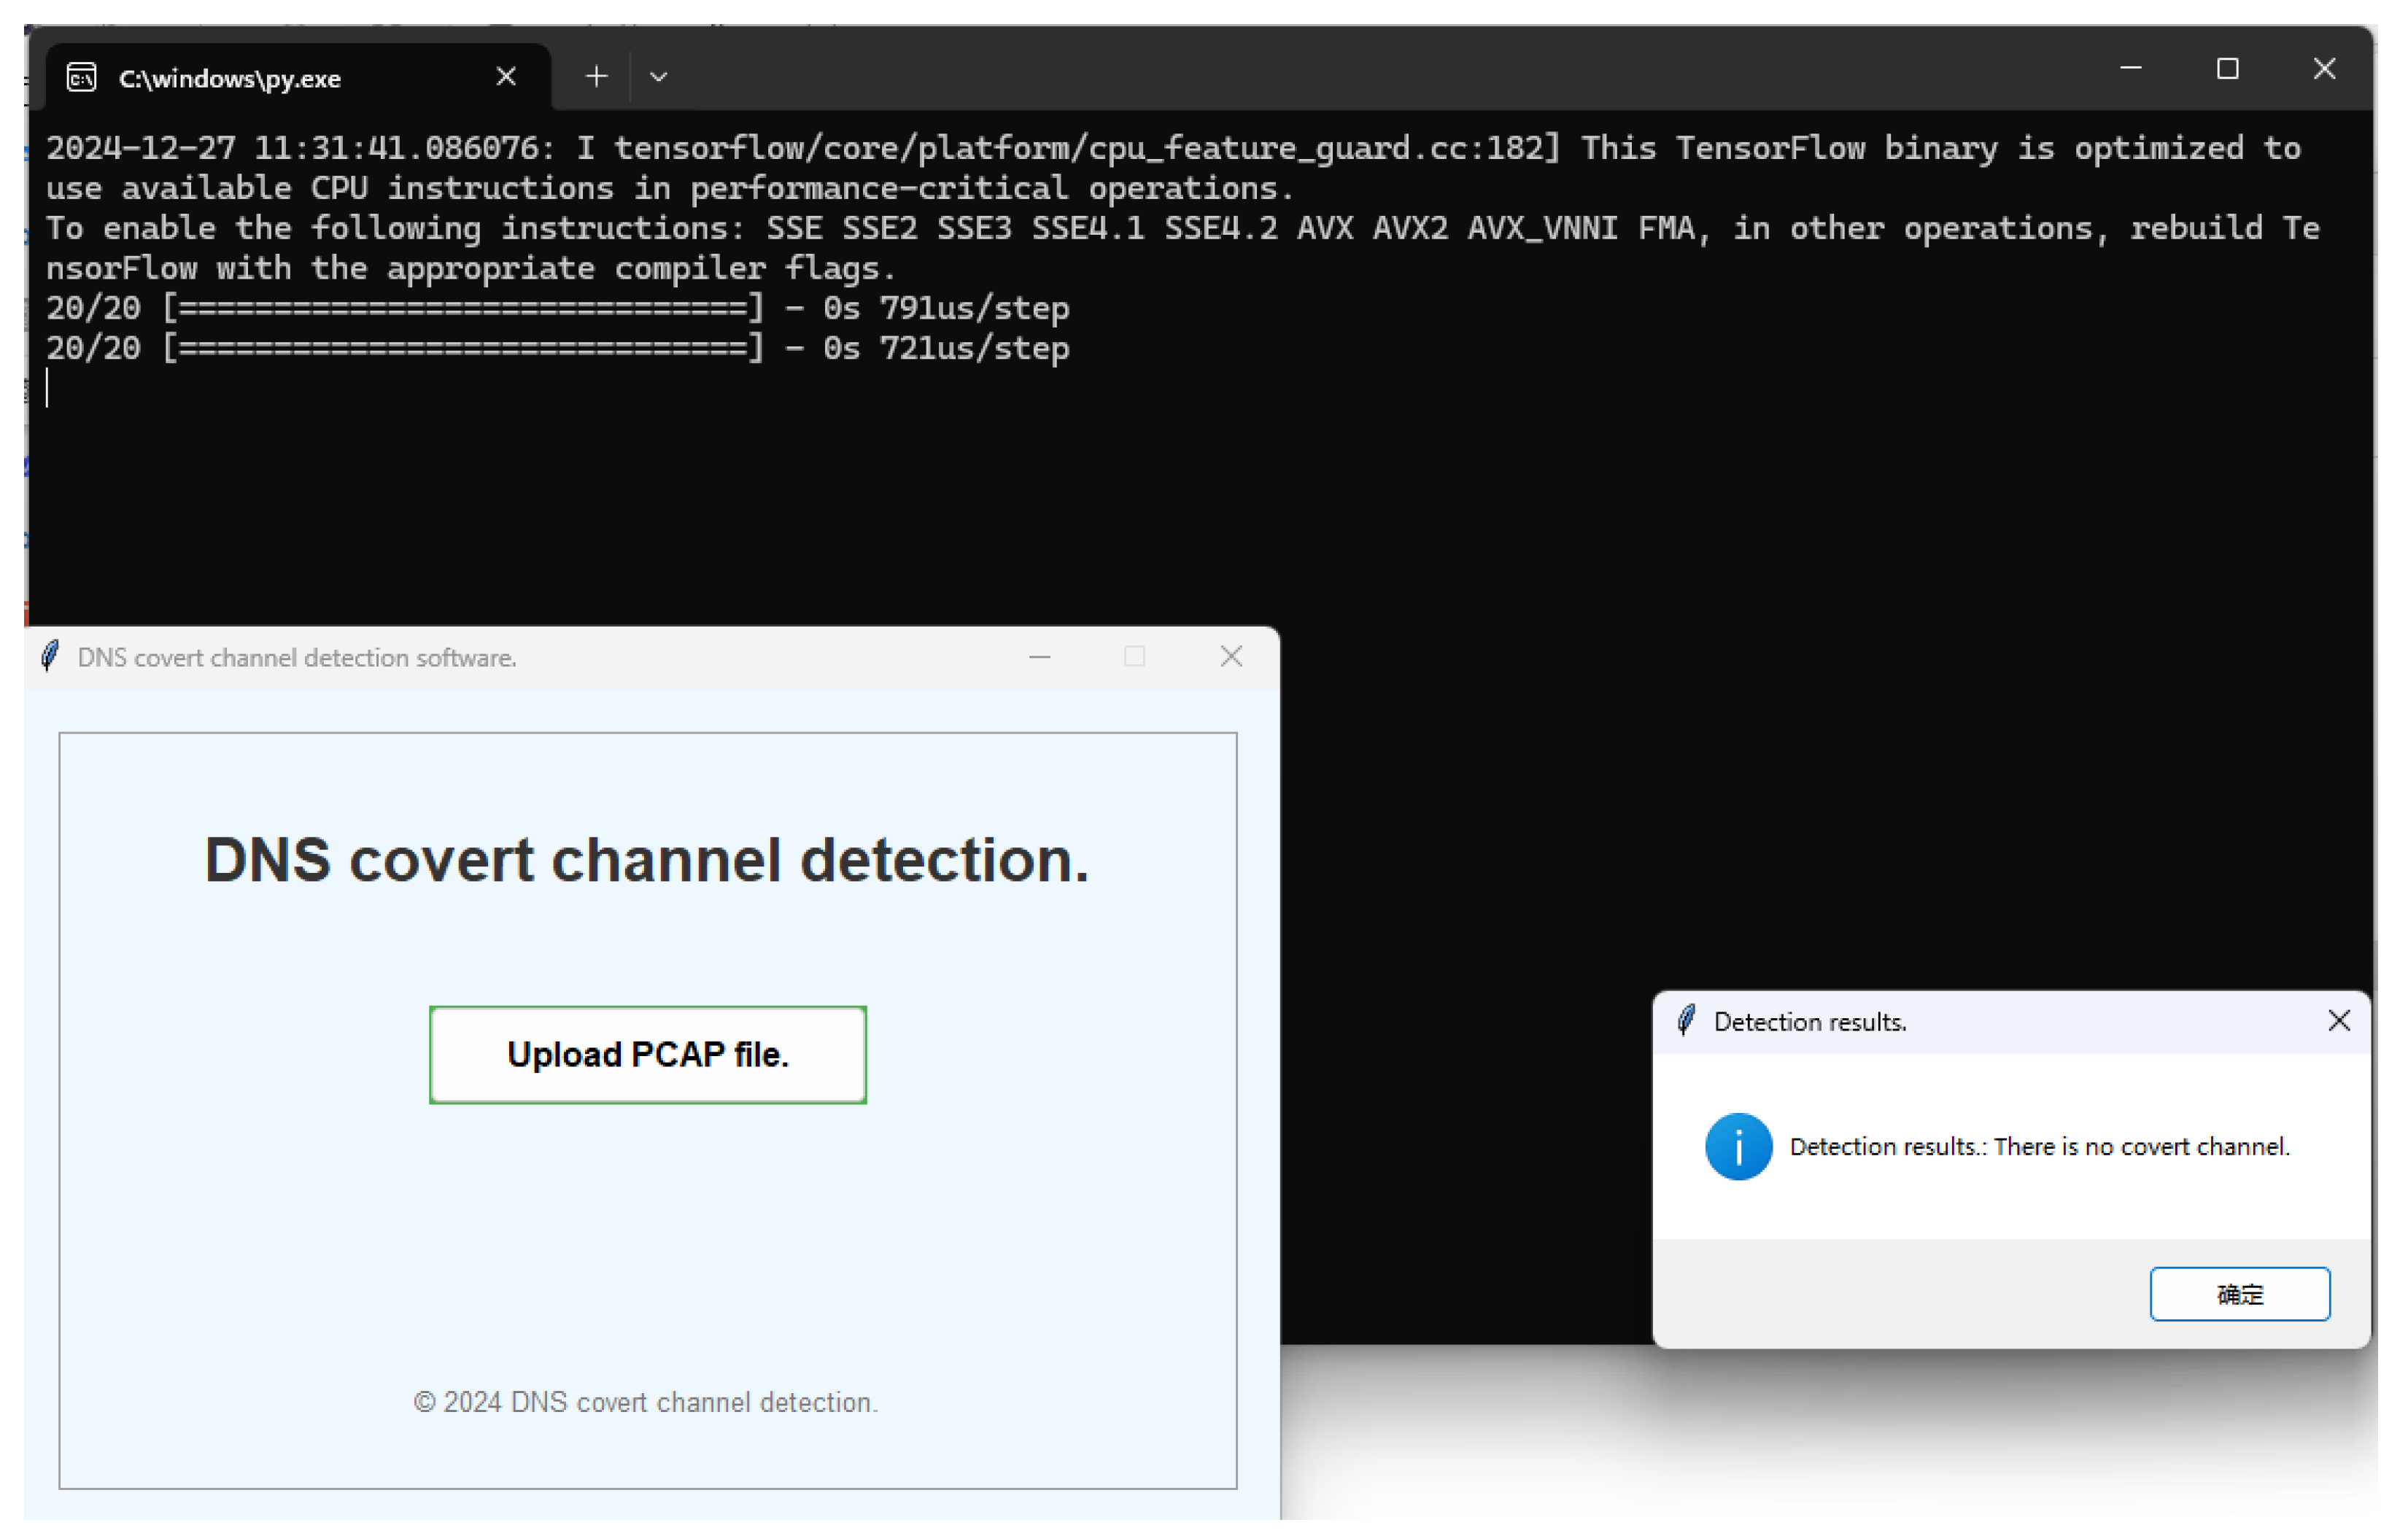Minimize the DNS covert channel detection window

(1040, 657)
